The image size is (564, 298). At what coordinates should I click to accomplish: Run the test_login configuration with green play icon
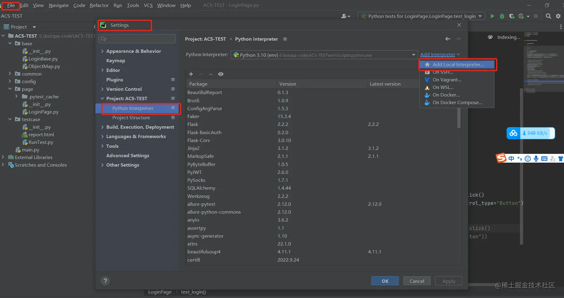pyautogui.click(x=492, y=16)
